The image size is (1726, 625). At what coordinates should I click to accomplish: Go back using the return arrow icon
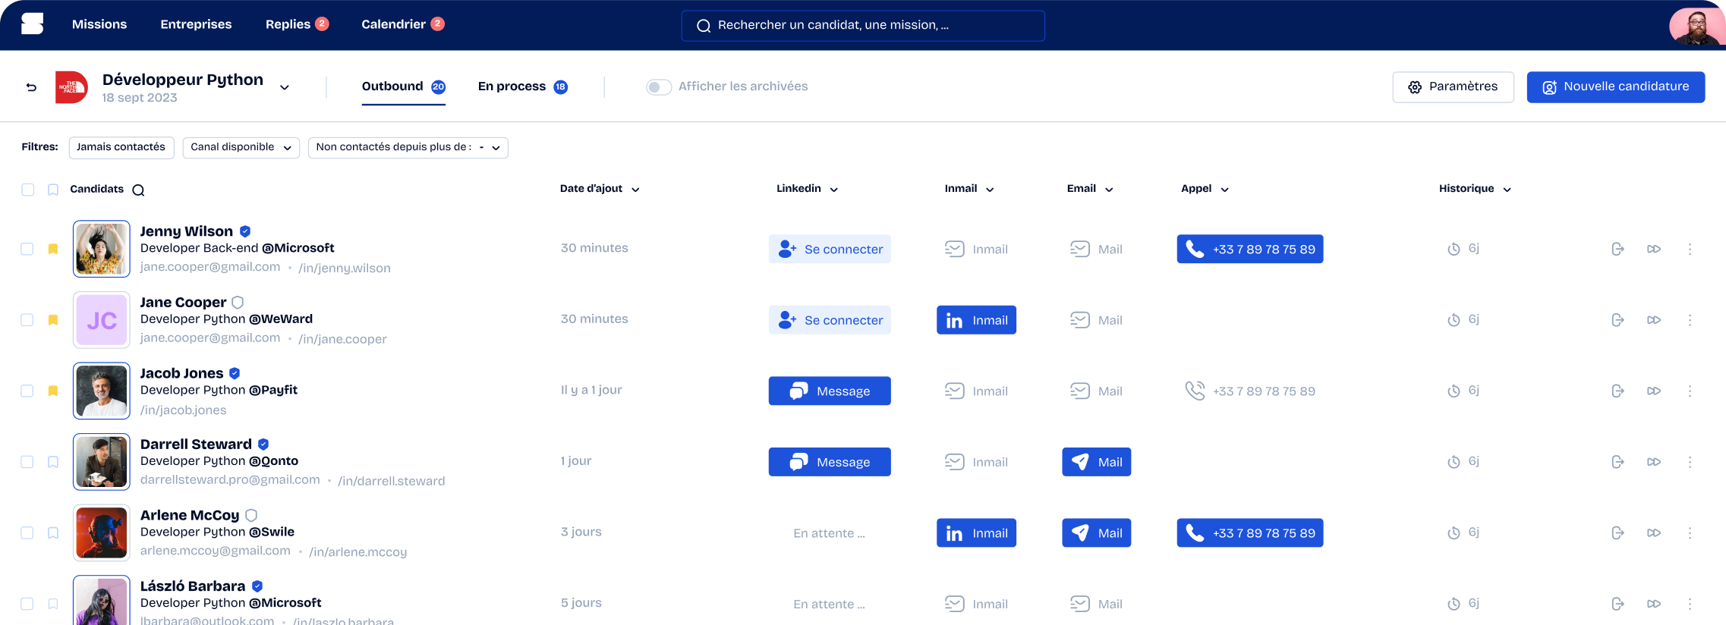point(31,87)
